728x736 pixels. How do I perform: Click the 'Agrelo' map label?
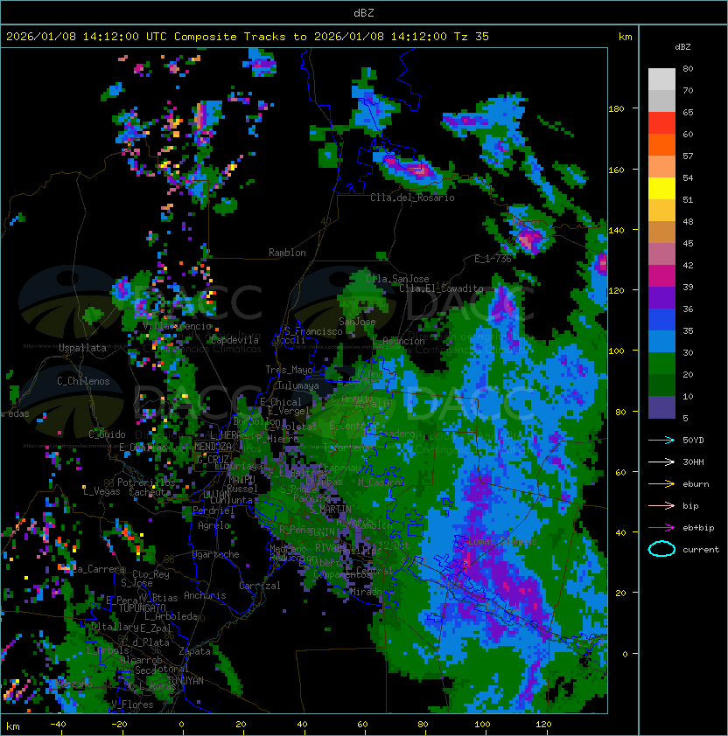click(x=213, y=525)
